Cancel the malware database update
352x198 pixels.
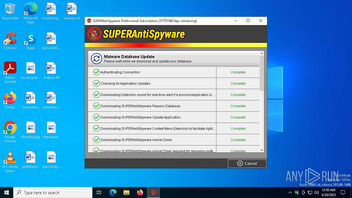(x=247, y=163)
